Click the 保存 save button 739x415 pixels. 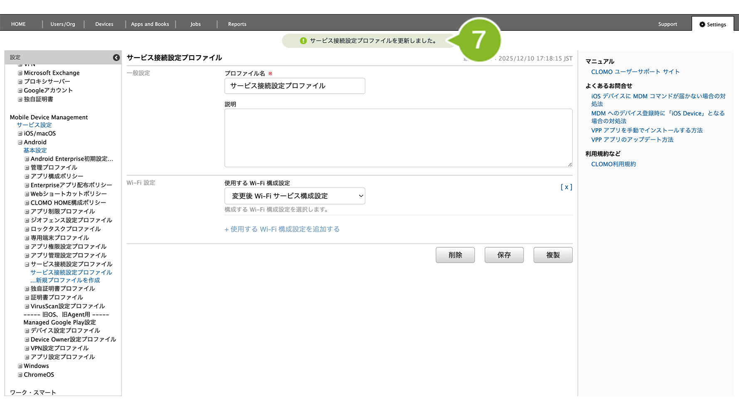point(504,255)
